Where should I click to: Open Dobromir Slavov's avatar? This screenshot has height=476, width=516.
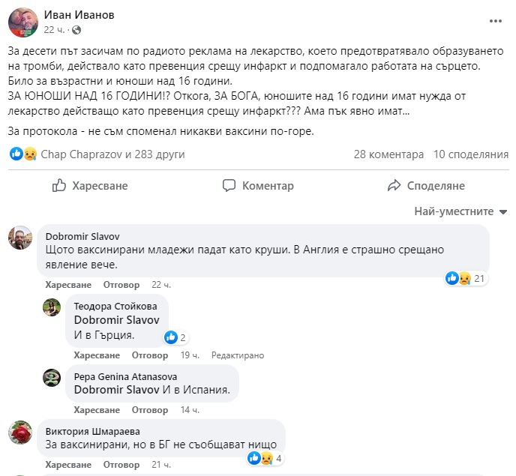coord(20,238)
